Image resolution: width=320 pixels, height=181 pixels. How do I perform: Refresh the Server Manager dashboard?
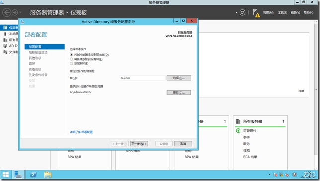pyautogui.click(x=242, y=12)
